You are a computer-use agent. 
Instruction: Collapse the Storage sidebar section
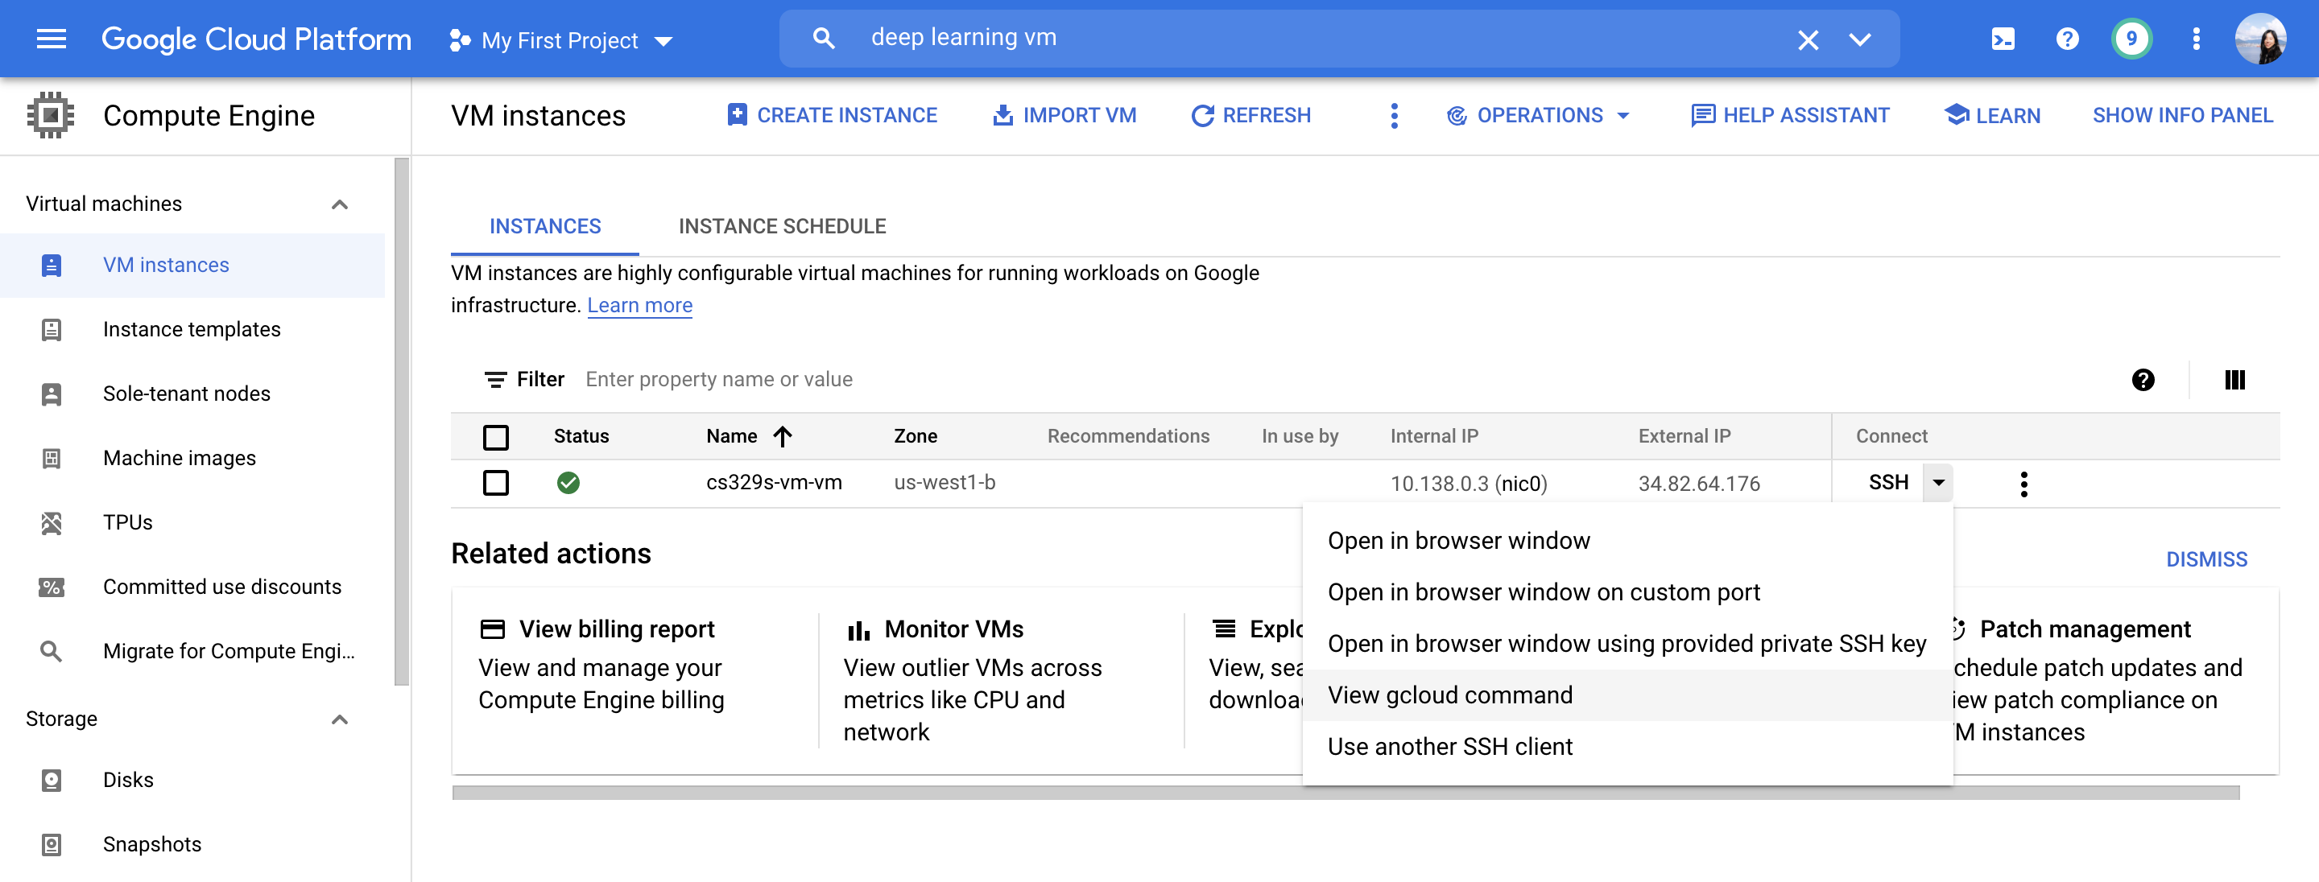click(x=339, y=719)
